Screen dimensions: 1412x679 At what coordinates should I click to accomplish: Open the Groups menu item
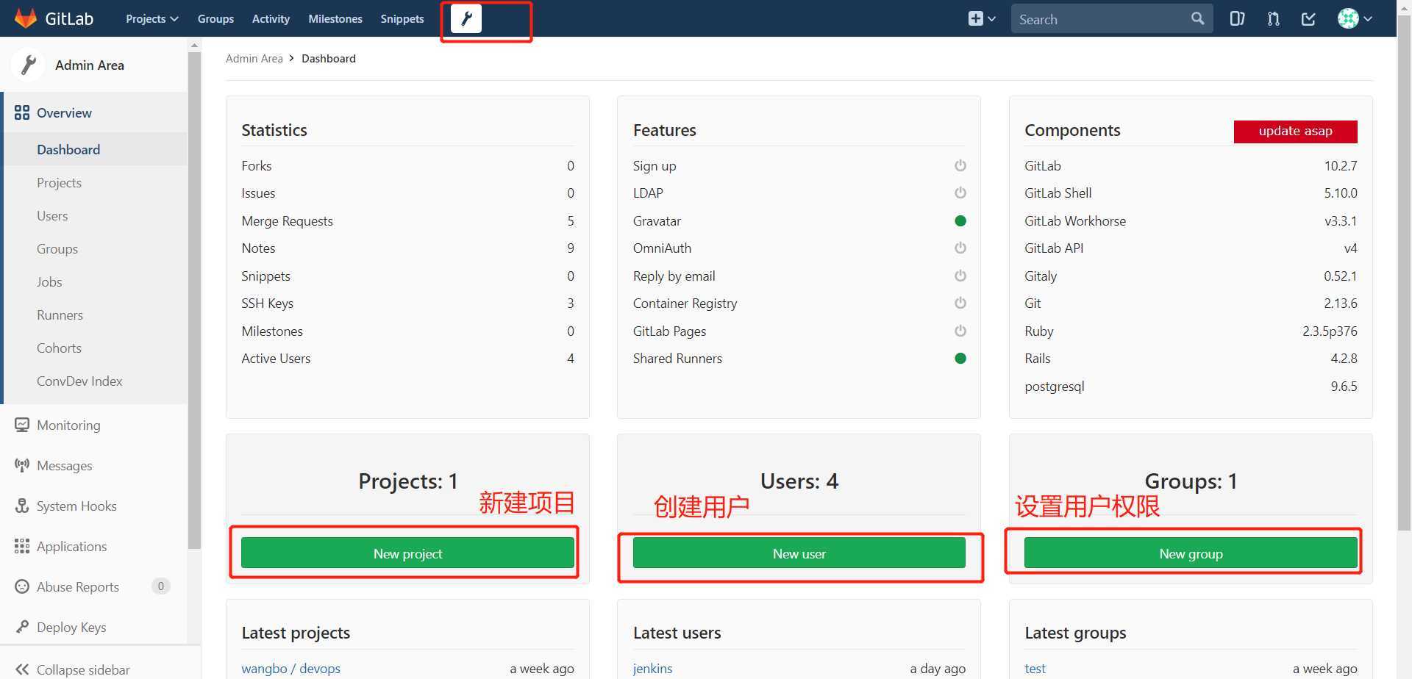pyautogui.click(x=215, y=19)
